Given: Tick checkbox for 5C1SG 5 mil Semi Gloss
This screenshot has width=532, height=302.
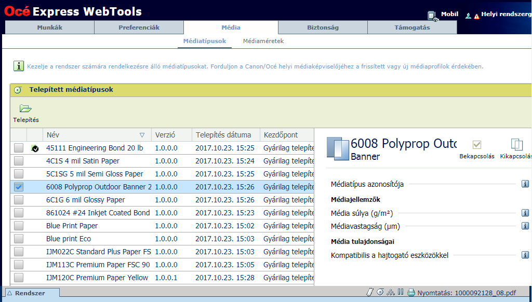Looking at the screenshot, I should 19,173.
